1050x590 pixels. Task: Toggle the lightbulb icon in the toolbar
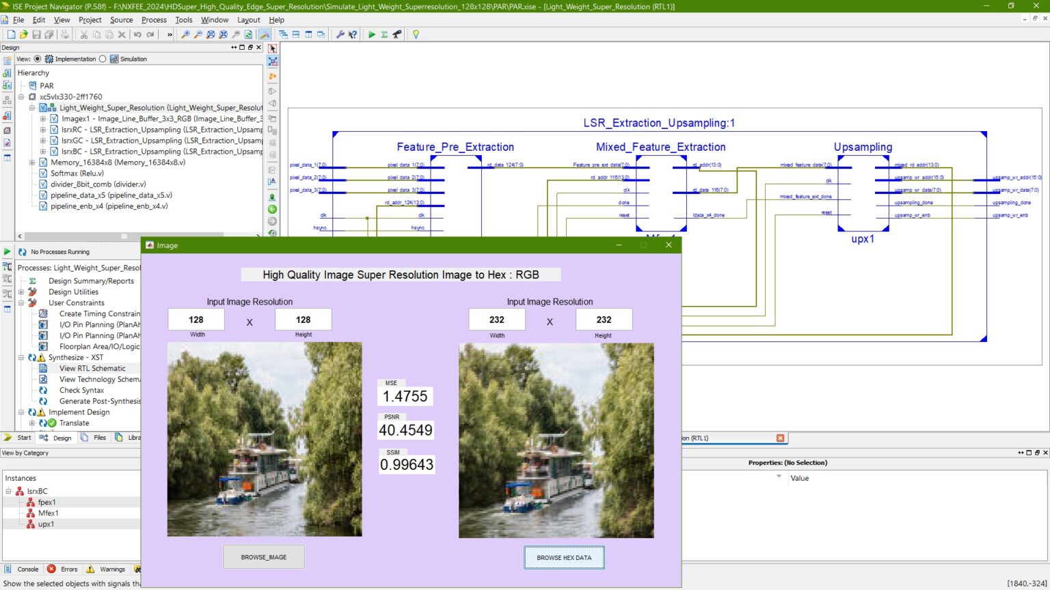[416, 34]
